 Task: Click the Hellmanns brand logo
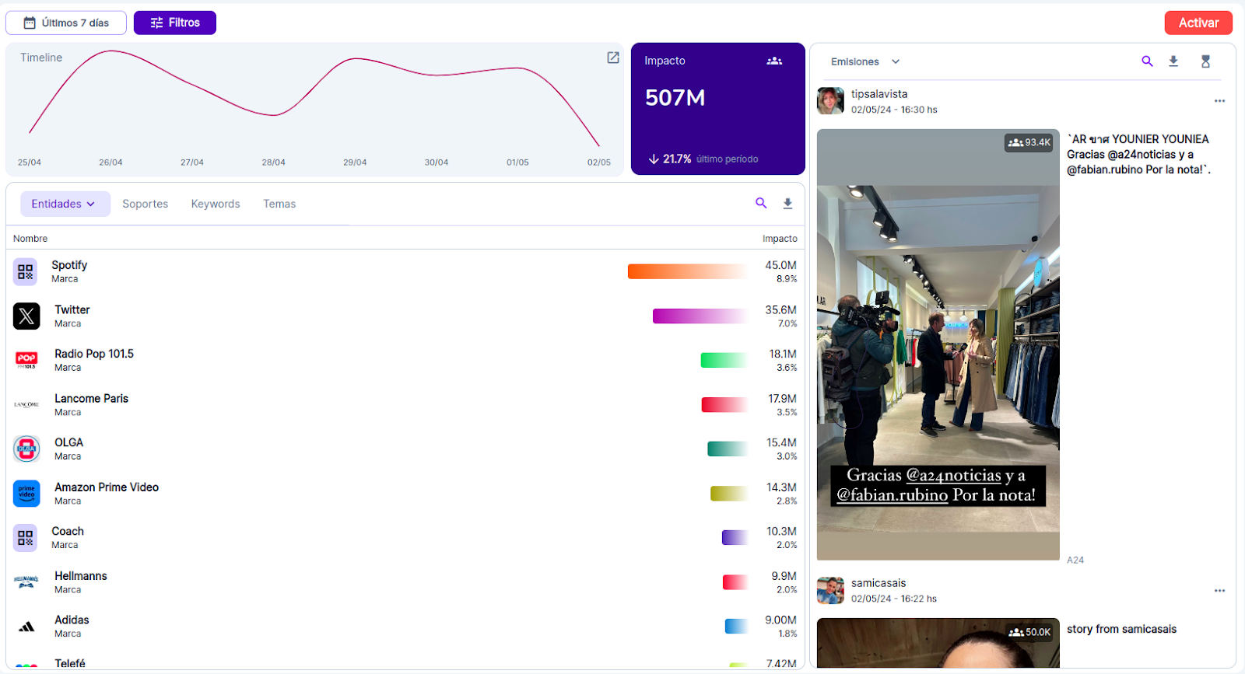coord(26,581)
